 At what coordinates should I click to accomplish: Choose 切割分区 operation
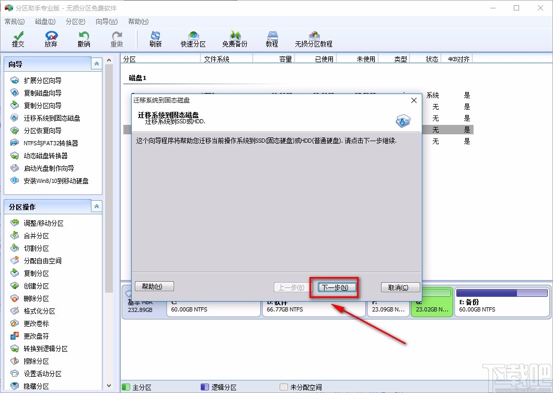click(30, 248)
